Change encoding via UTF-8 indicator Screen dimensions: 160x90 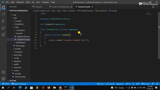point(128,84)
